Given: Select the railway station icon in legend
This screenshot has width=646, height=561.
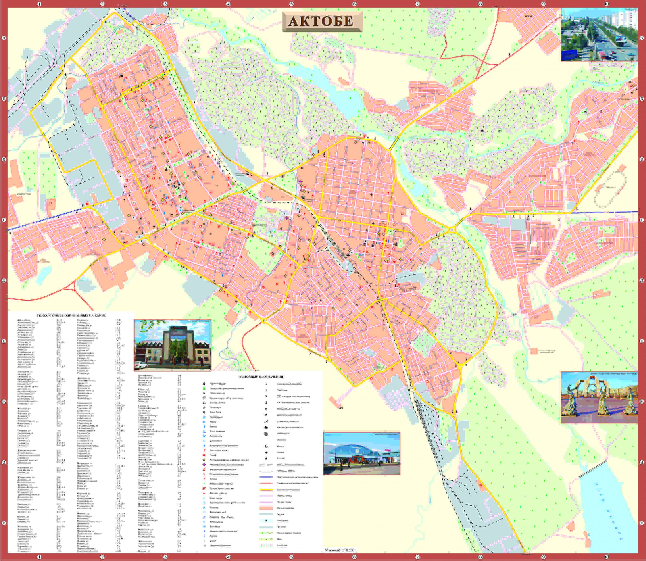Looking at the screenshot, I should [x=266, y=427].
